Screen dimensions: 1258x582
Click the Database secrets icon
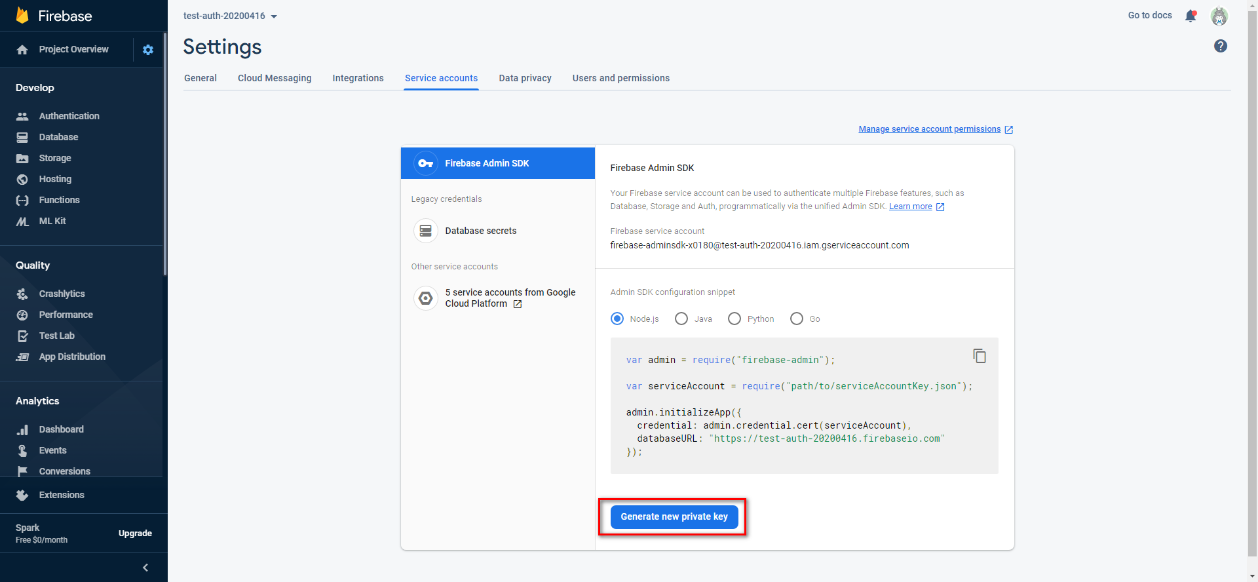(426, 231)
